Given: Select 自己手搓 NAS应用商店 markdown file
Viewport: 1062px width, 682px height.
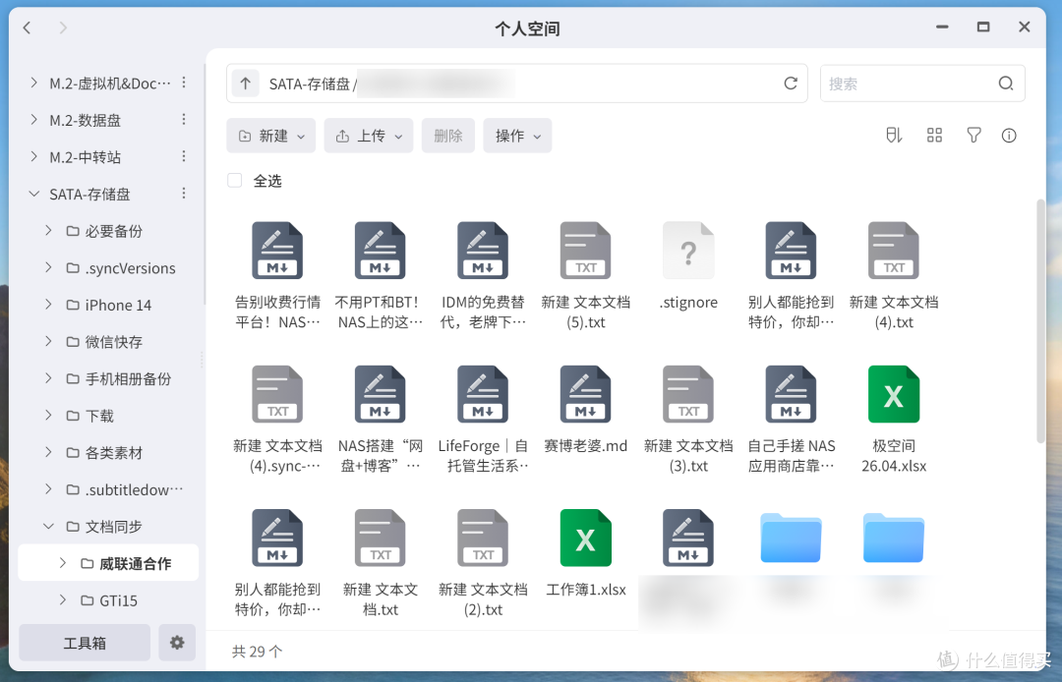Looking at the screenshot, I should pos(791,394).
